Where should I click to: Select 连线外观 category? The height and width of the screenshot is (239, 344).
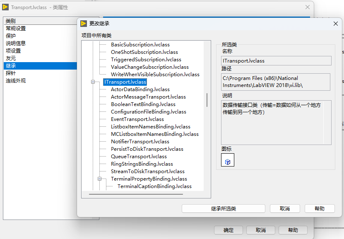pyautogui.click(x=16, y=81)
